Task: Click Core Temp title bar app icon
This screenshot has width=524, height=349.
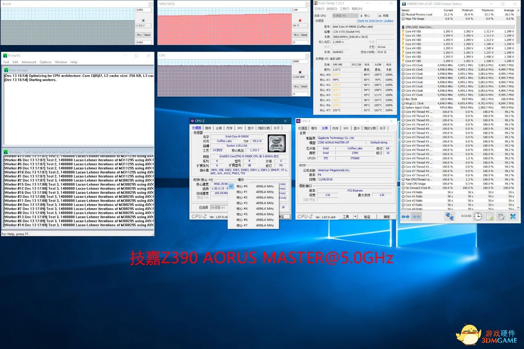Action: pyautogui.click(x=317, y=3)
